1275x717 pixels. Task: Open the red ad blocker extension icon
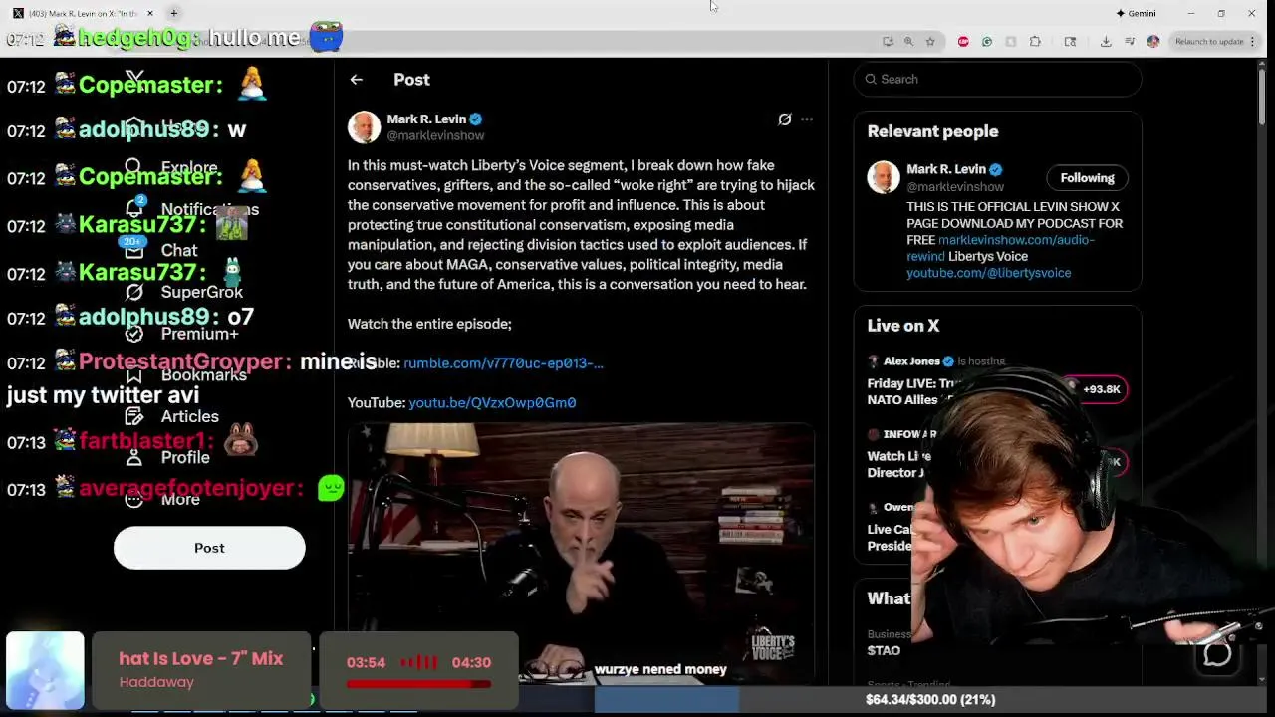pyautogui.click(x=963, y=42)
